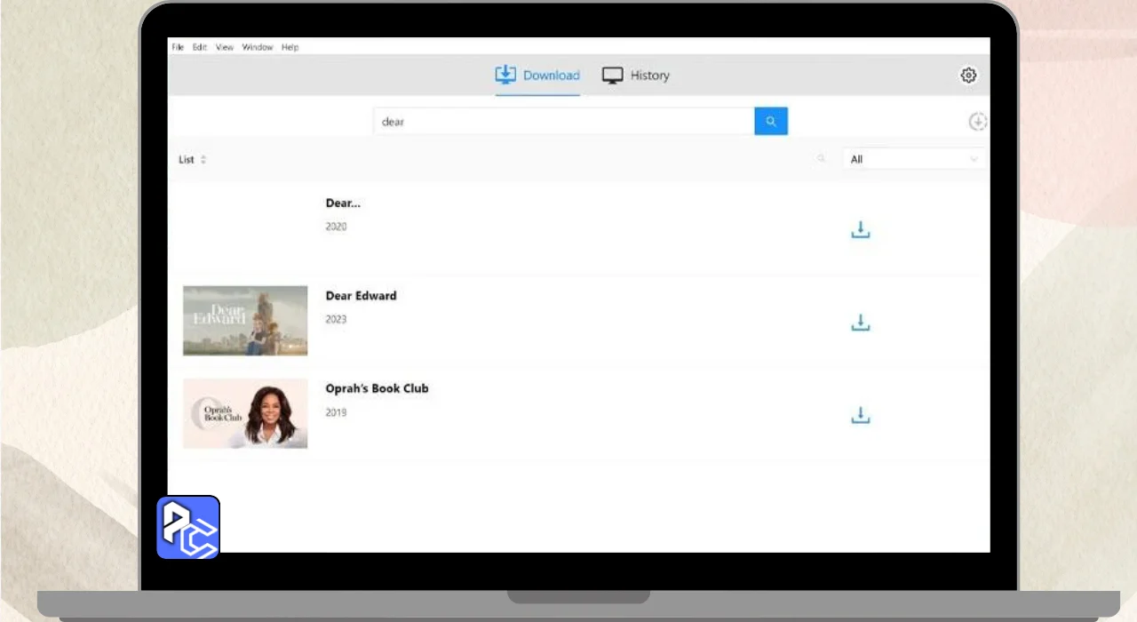
Task: Click the Download tab's tray icon
Action: 505,75
